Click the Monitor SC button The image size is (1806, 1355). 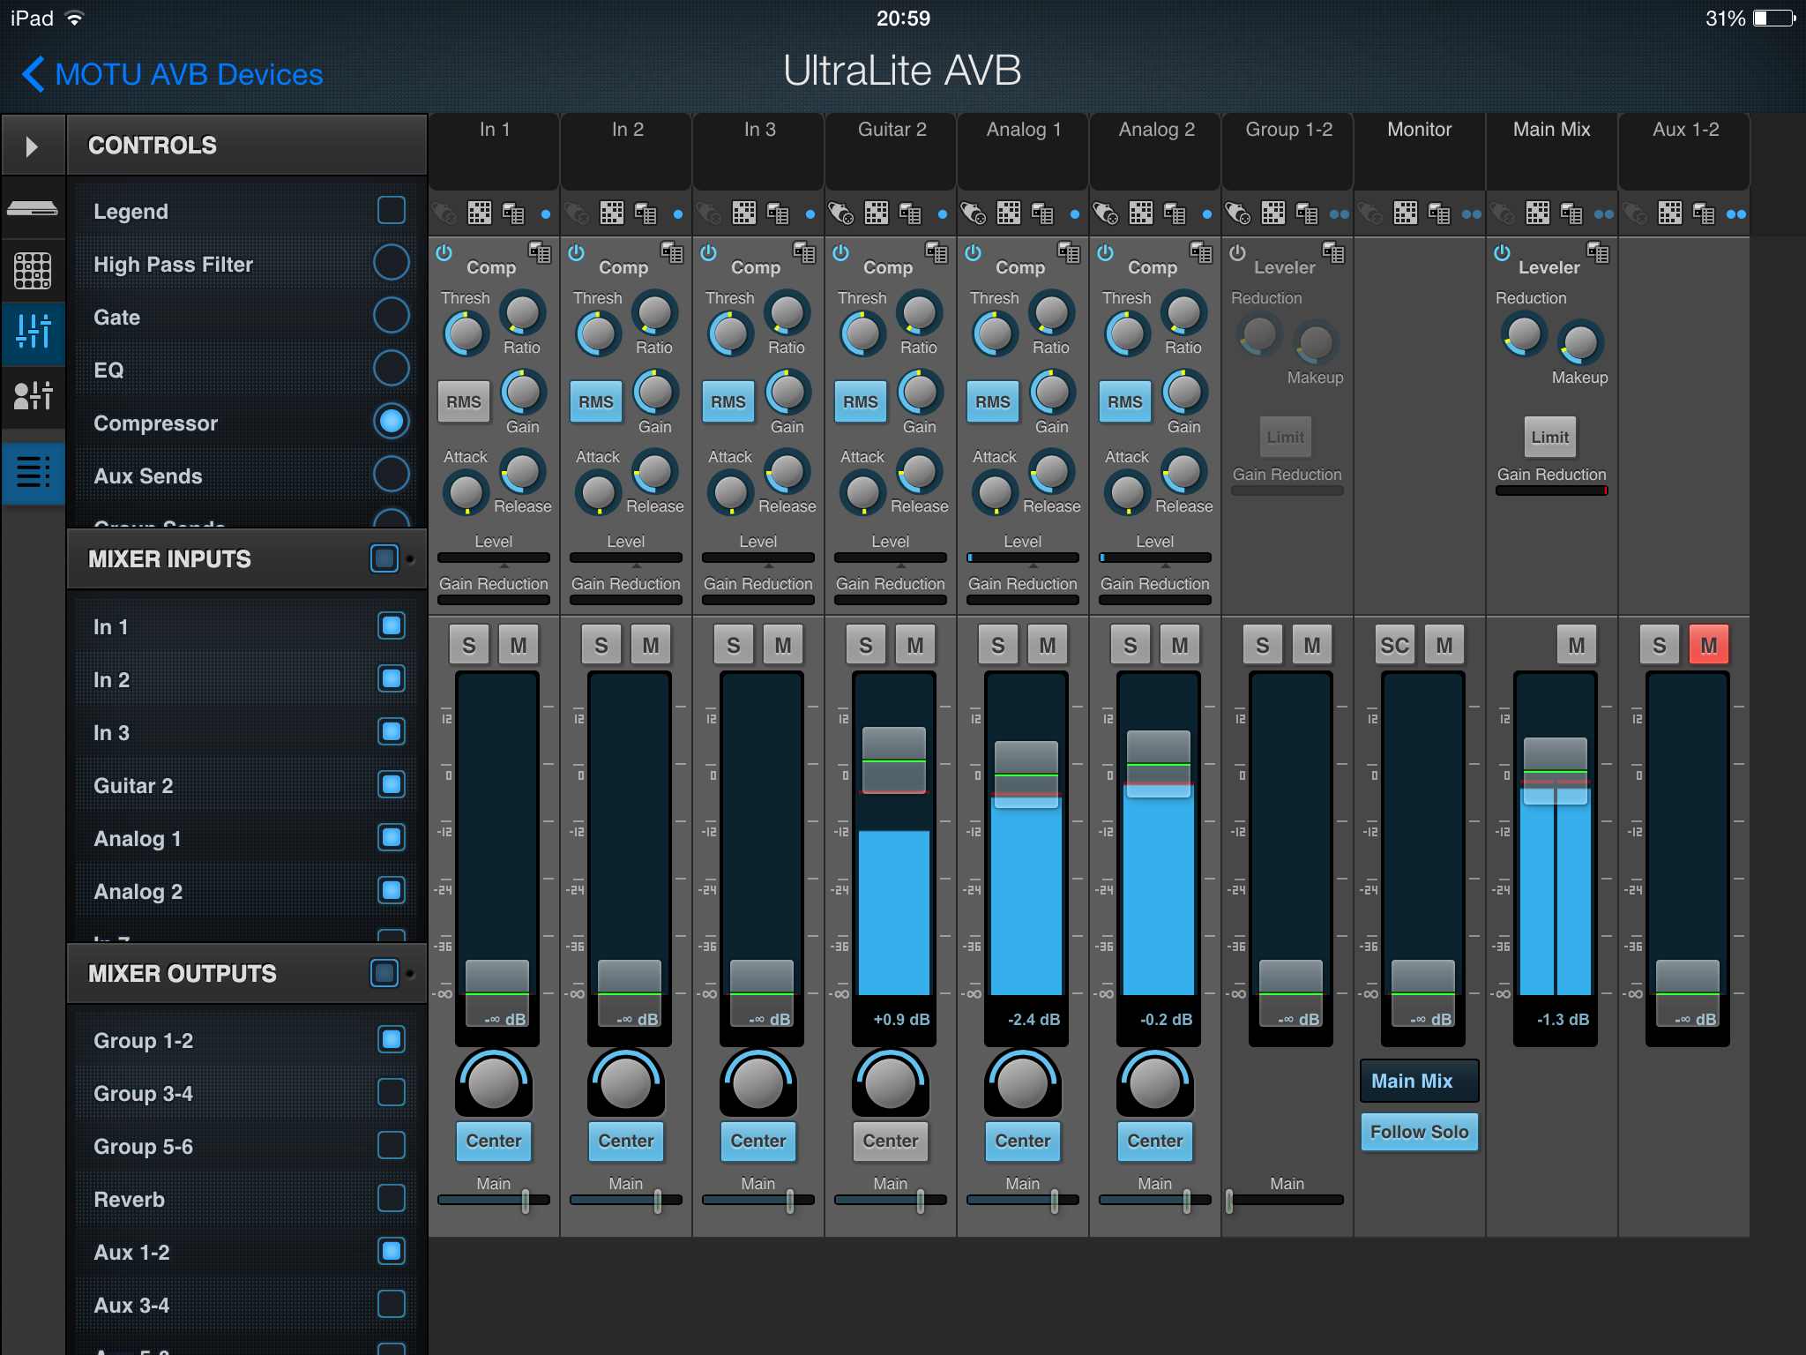(1395, 646)
